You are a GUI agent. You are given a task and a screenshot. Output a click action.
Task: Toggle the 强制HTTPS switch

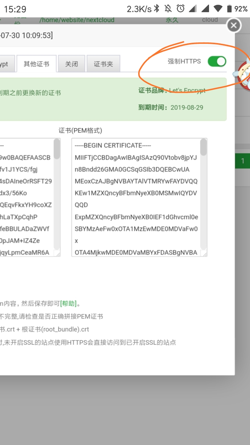tap(217, 62)
